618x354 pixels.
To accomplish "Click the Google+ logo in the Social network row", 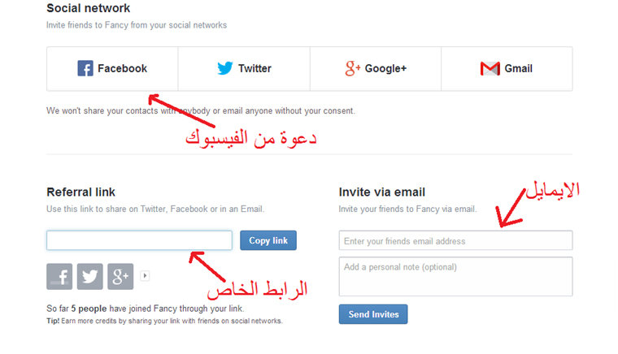I will [352, 69].
